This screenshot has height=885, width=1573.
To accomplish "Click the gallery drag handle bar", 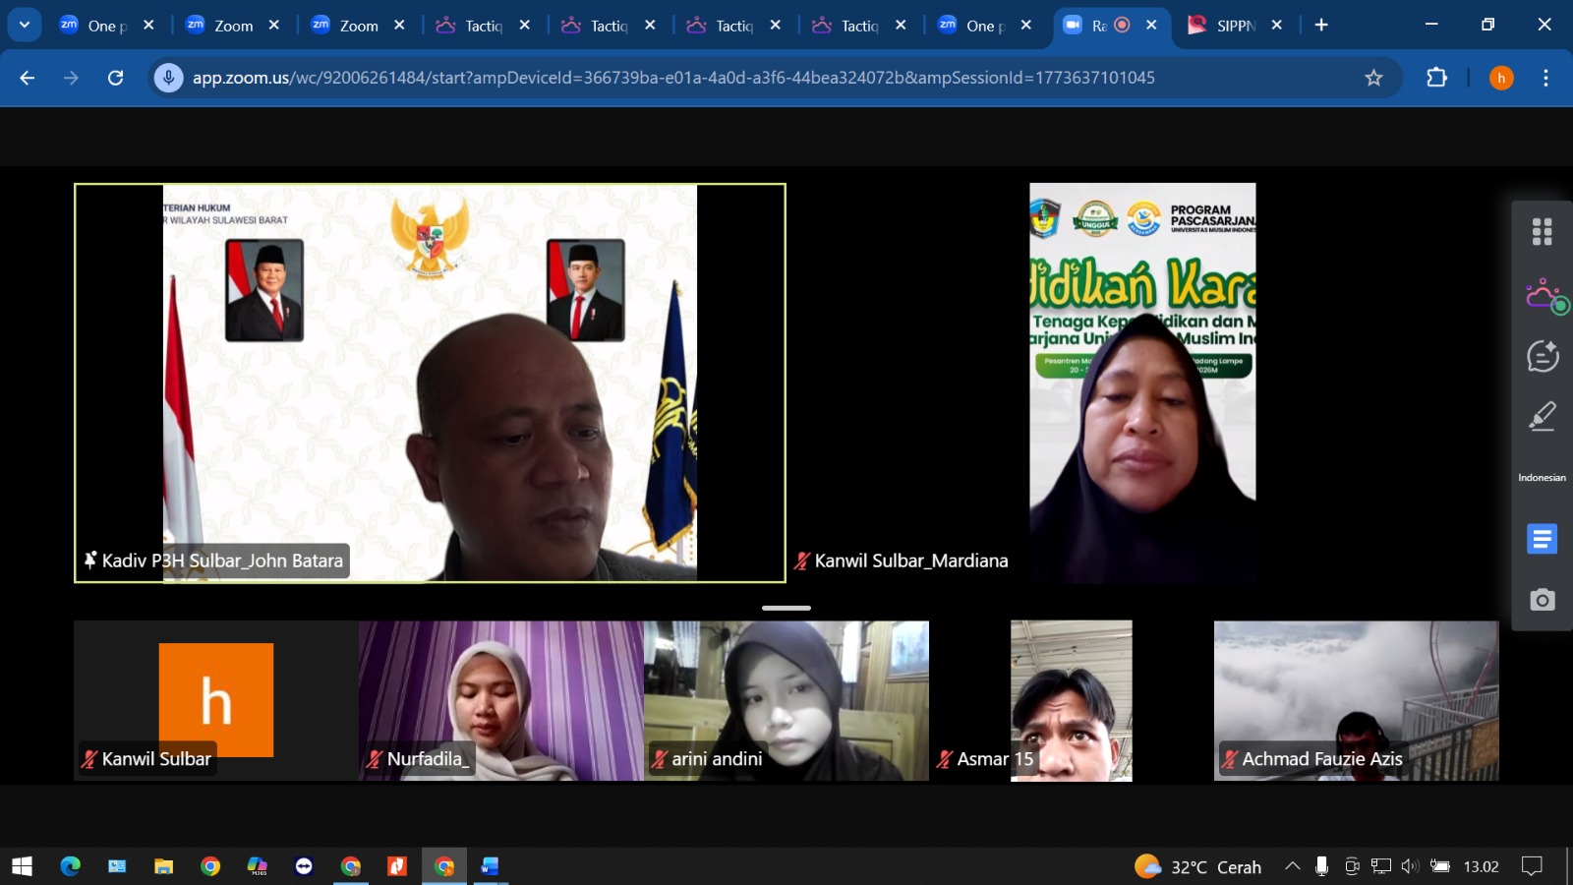I will point(786,608).
